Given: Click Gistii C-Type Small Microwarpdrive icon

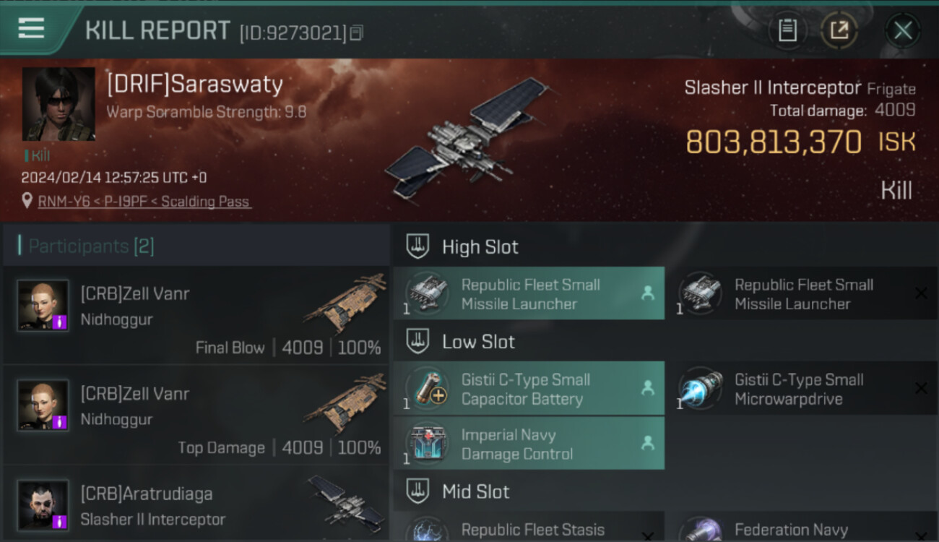Looking at the screenshot, I should coord(701,389).
